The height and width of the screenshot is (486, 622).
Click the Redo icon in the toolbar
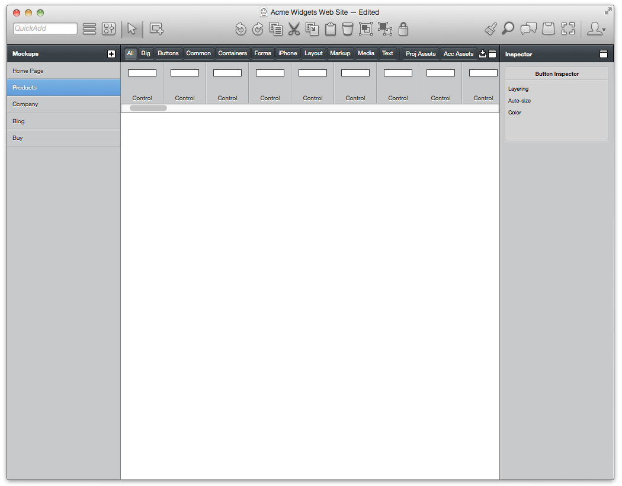point(258,28)
